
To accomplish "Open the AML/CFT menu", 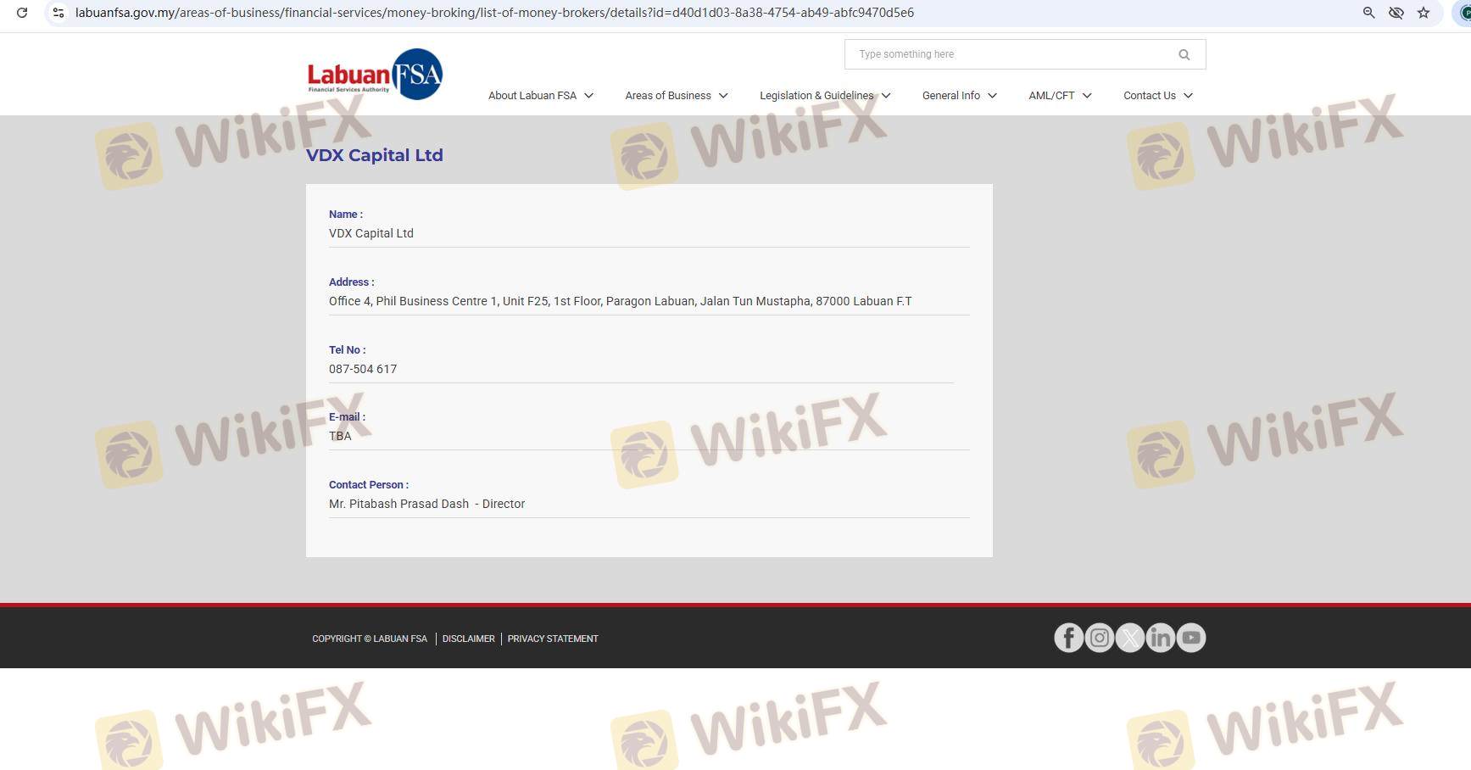I will tap(1059, 96).
